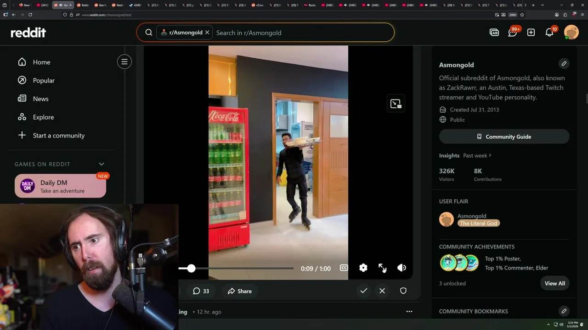Open video settings gear
The image size is (588, 330).
(363, 268)
